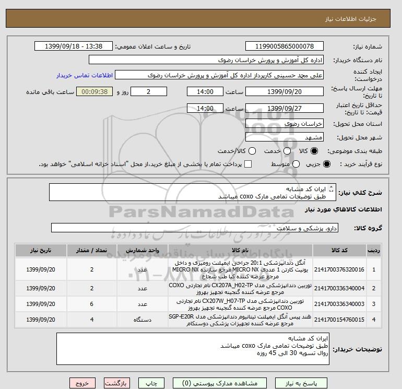Click quantity 6 in row 3
402x389 pixels.
pyautogui.click(x=92, y=304)
